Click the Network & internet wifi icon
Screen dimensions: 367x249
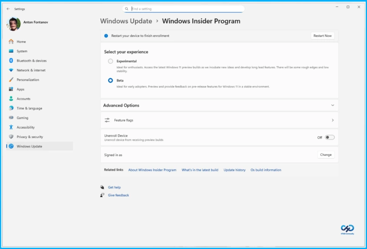(11, 70)
